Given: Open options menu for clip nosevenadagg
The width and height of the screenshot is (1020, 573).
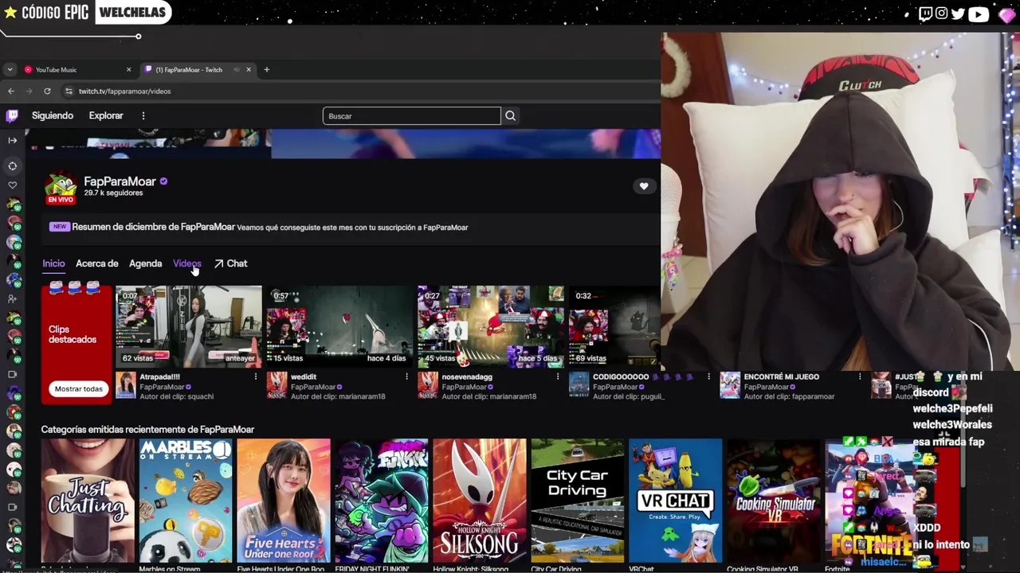Looking at the screenshot, I should click(558, 377).
